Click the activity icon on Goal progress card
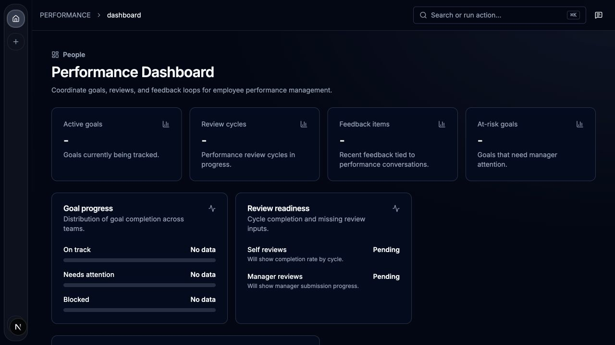Viewport: 615px width, 345px height. (x=212, y=208)
